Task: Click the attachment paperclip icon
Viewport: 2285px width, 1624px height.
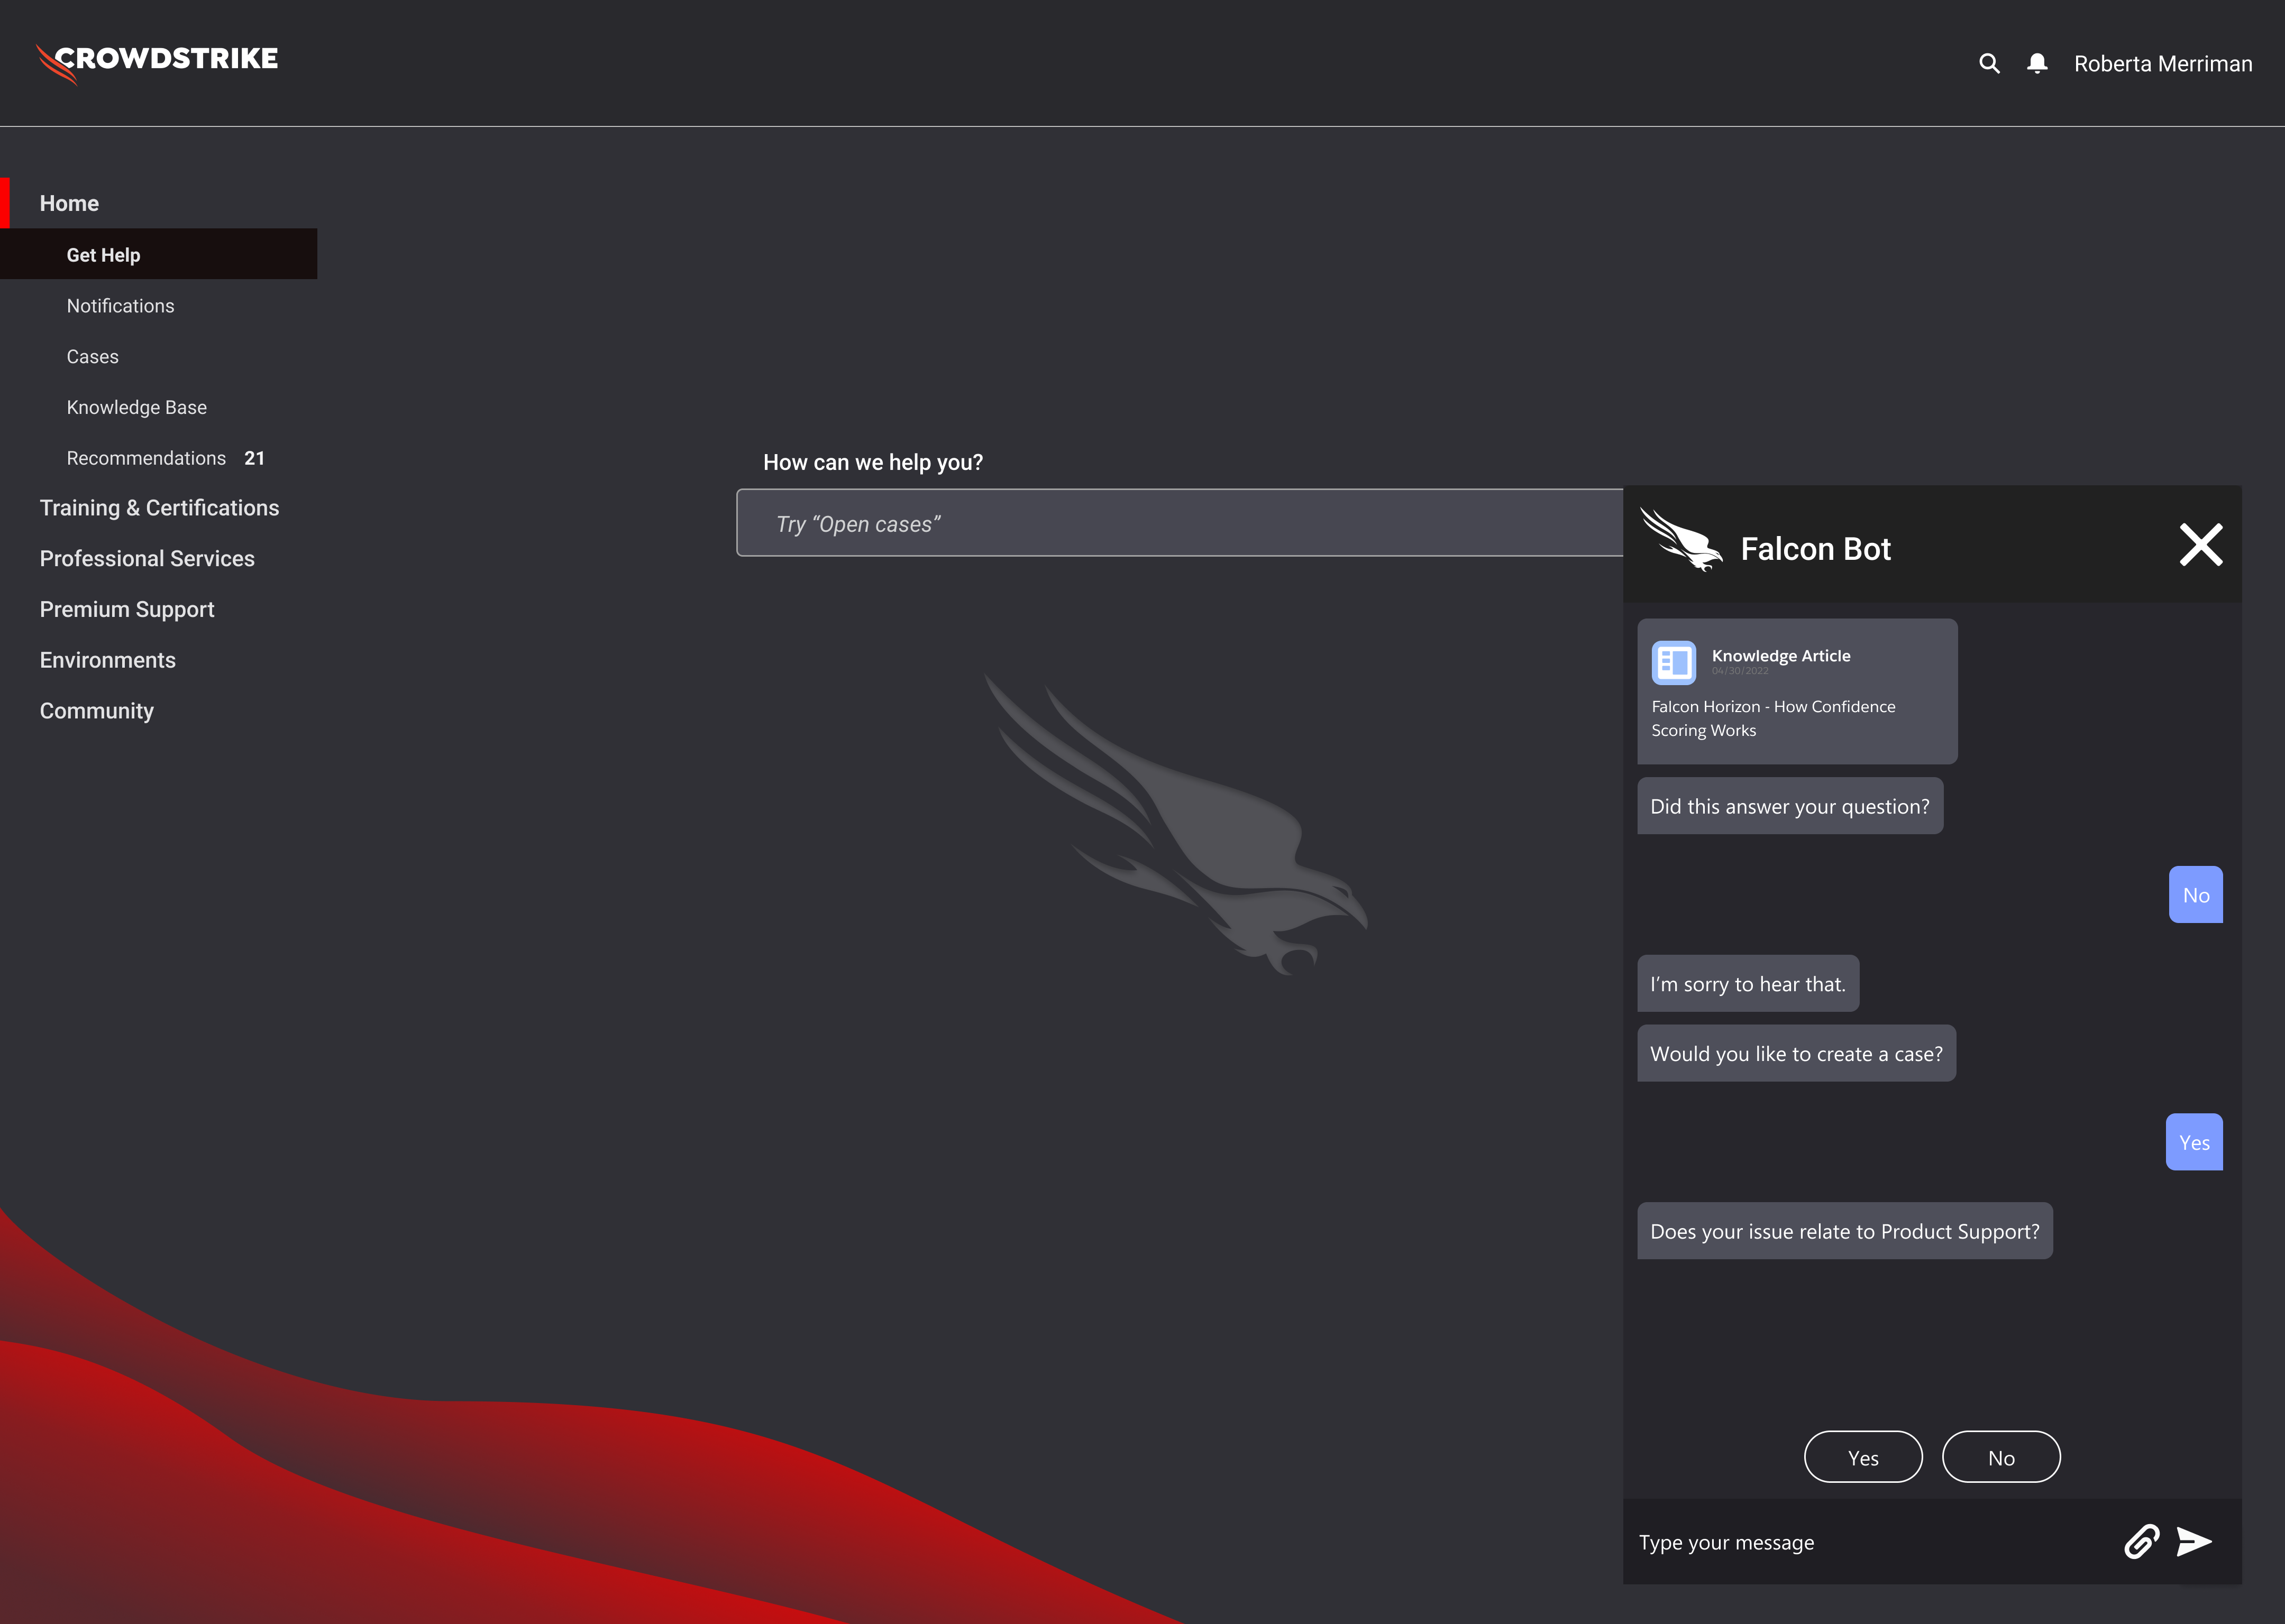Action: (2142, 1541)
